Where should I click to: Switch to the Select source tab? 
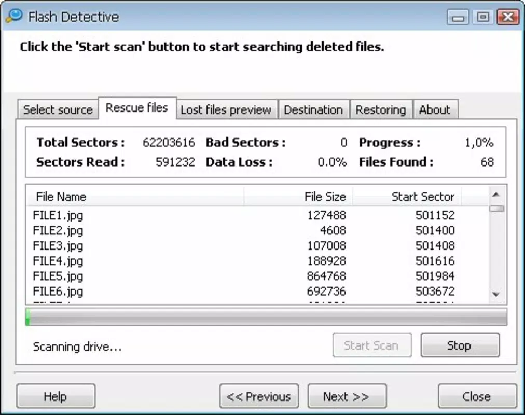click(x=58, y=109)
